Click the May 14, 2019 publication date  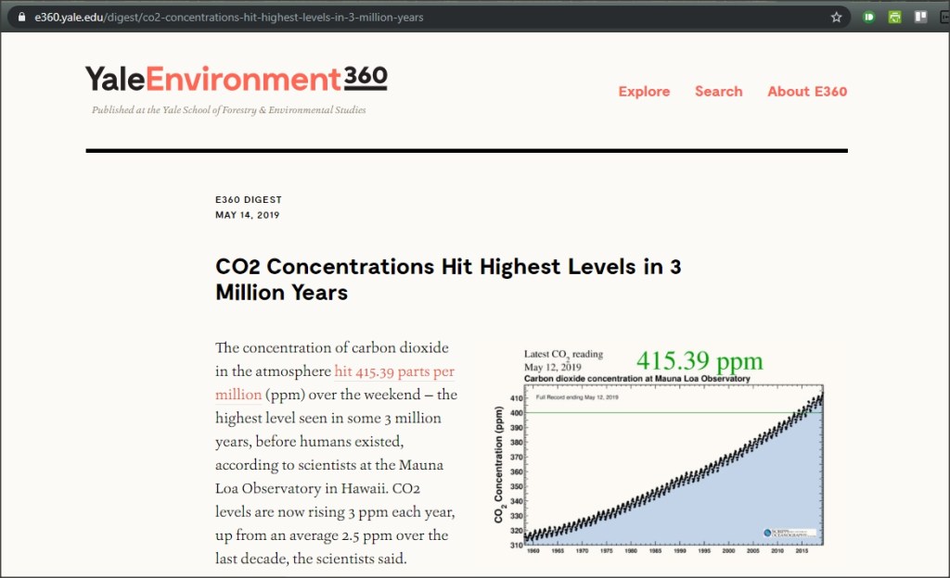(247, 215)
